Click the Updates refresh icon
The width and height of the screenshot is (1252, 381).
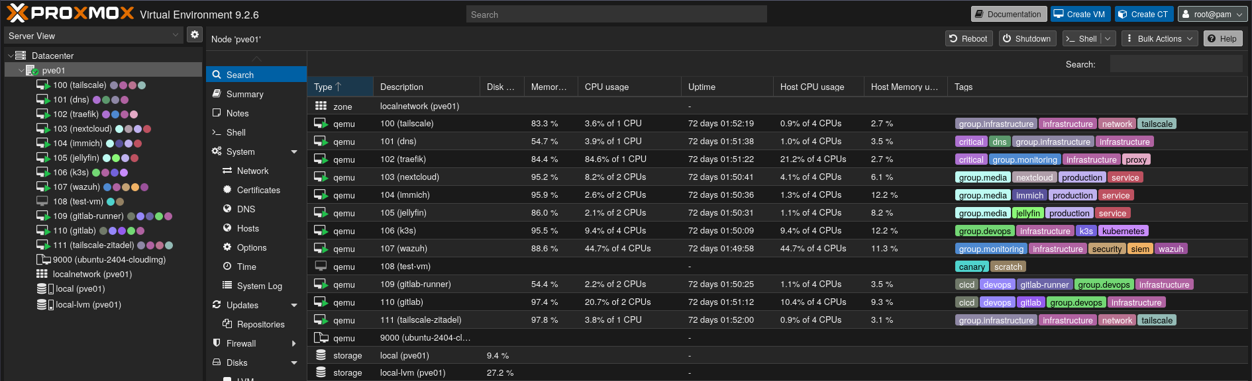(217, 304)
